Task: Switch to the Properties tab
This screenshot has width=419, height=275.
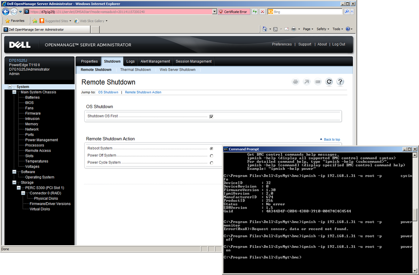Action: (x=89, y=61)
